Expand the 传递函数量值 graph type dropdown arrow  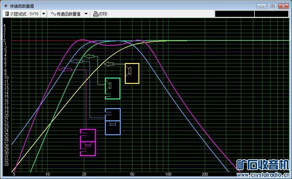click(86, 14)
